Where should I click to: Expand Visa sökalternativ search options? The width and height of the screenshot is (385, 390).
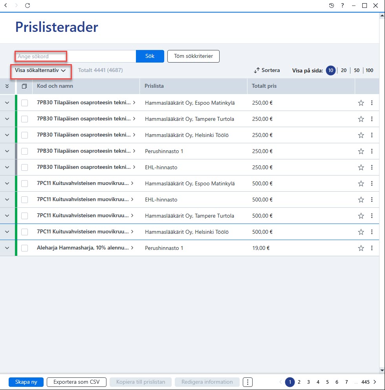click(40, 70)
